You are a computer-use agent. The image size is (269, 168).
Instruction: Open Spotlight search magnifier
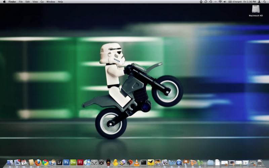point(265,2)
